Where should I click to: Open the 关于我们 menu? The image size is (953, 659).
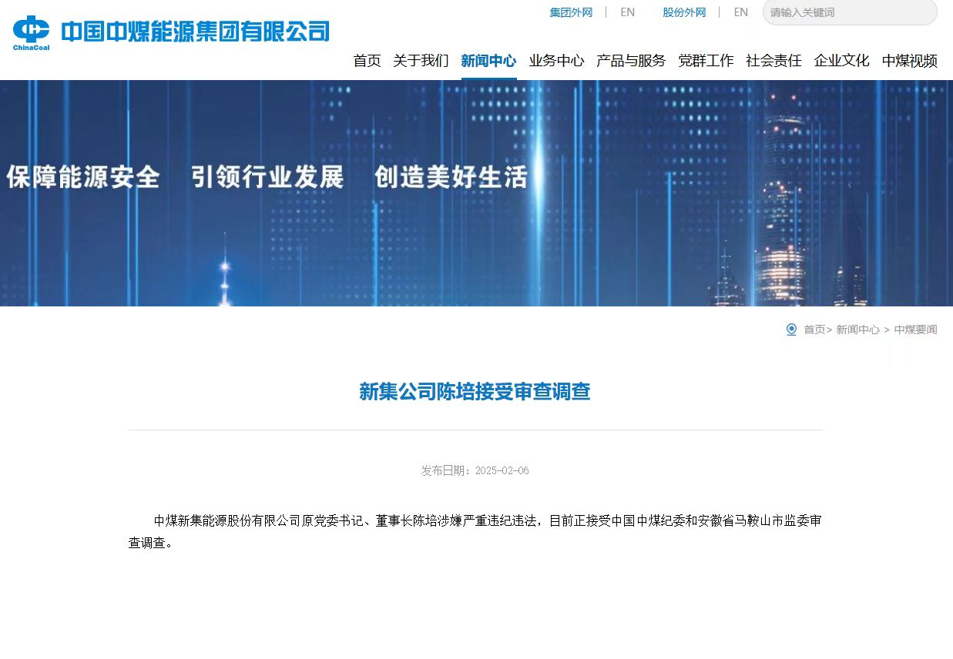[421, 61]
